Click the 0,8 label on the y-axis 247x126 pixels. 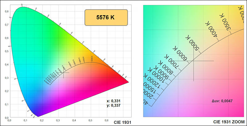point(6,11)
